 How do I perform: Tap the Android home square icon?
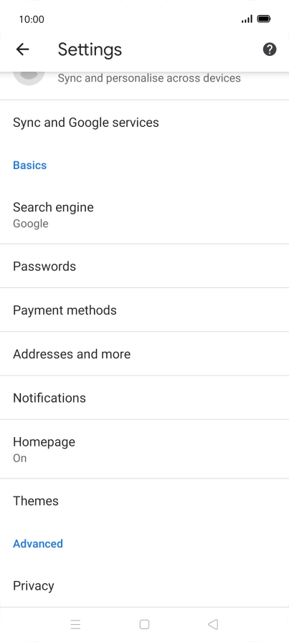tap(144, 624)
